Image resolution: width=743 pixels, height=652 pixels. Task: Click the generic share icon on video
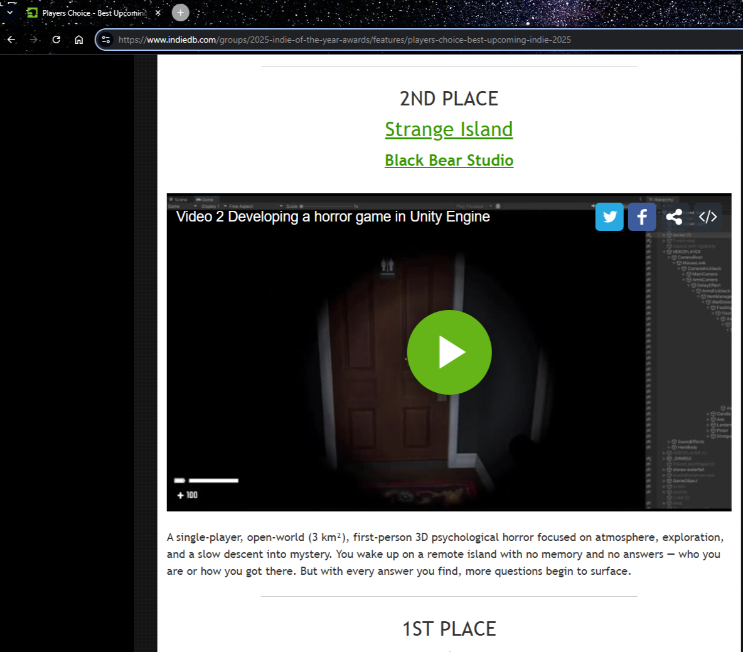click(675, 217)
